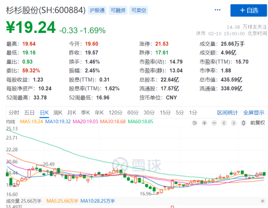The image size is (268, 208).
Task: Open the 区间统计 range statistics link
Action: click(227, 112)
